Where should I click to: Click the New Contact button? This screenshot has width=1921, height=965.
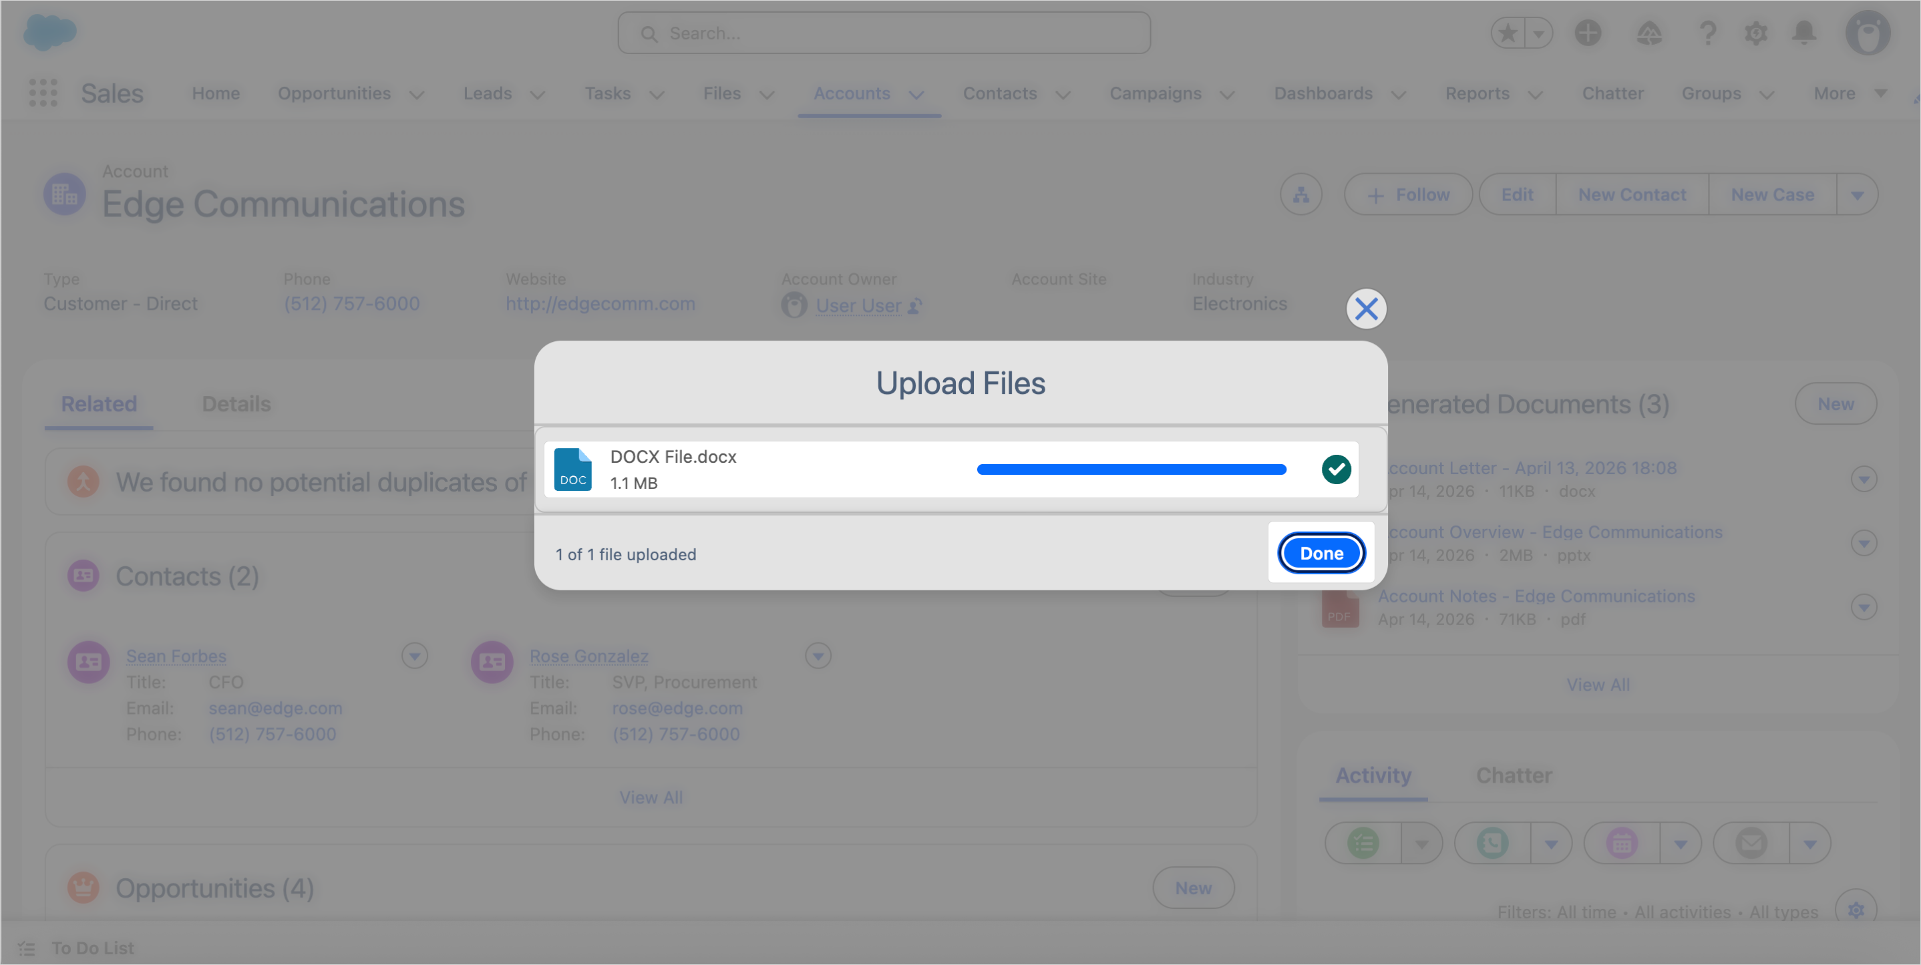coord(1632,194)
